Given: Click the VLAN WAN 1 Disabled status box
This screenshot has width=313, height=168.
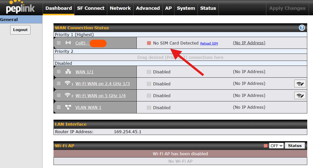Looking at the screenshot, I should (x=149, y=108).
